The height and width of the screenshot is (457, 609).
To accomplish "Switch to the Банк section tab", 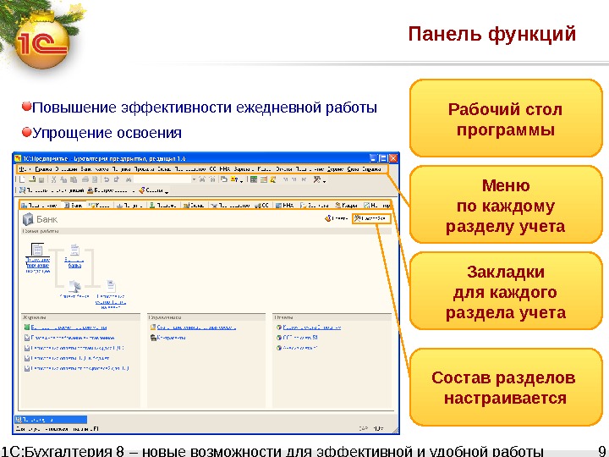I will (x=74, y=205).
